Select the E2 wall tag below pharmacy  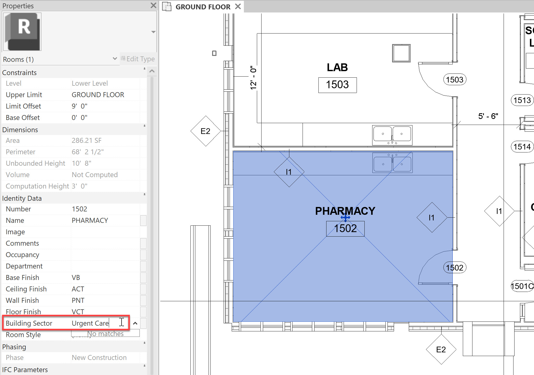point(441,350)
